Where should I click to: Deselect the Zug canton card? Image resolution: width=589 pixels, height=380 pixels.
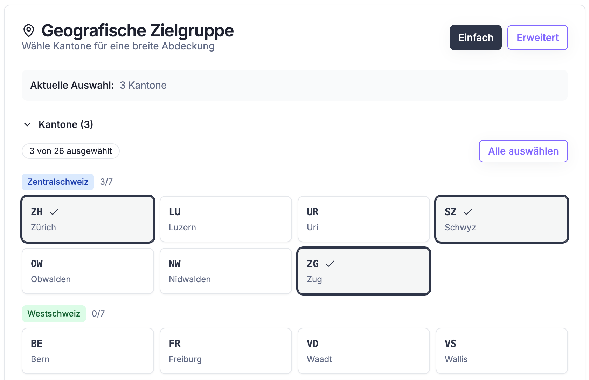363,271
